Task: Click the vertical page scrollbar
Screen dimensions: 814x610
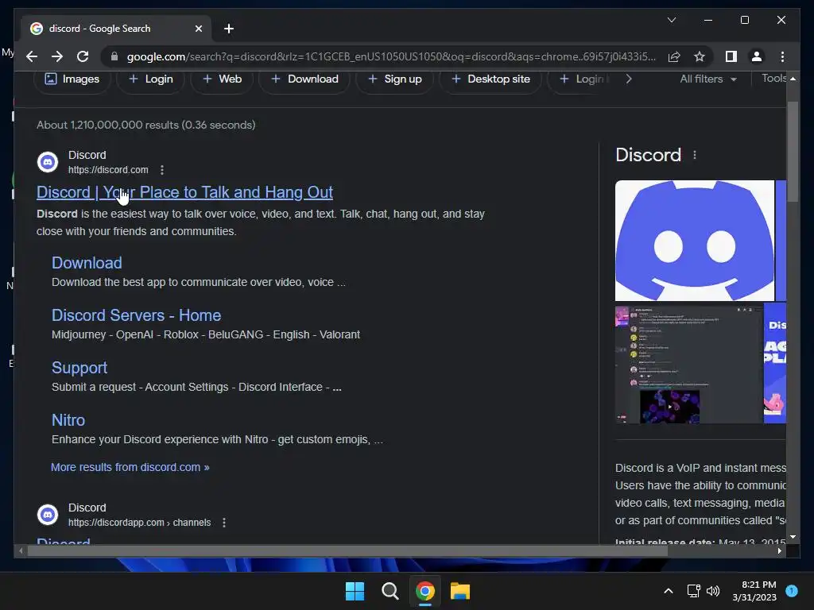Action: pyautogui.click(x=793, y=152)
